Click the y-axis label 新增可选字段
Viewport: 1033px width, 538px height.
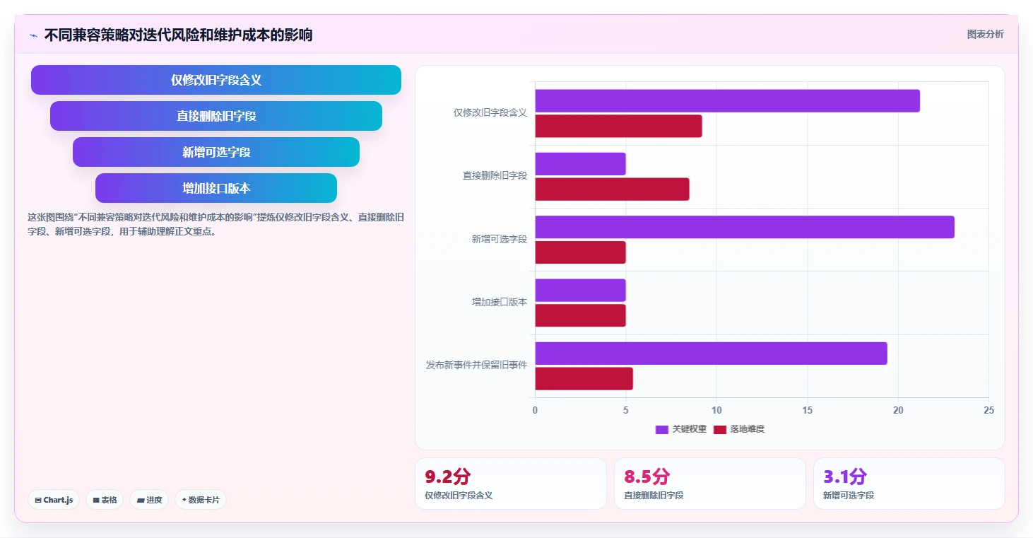500,239
